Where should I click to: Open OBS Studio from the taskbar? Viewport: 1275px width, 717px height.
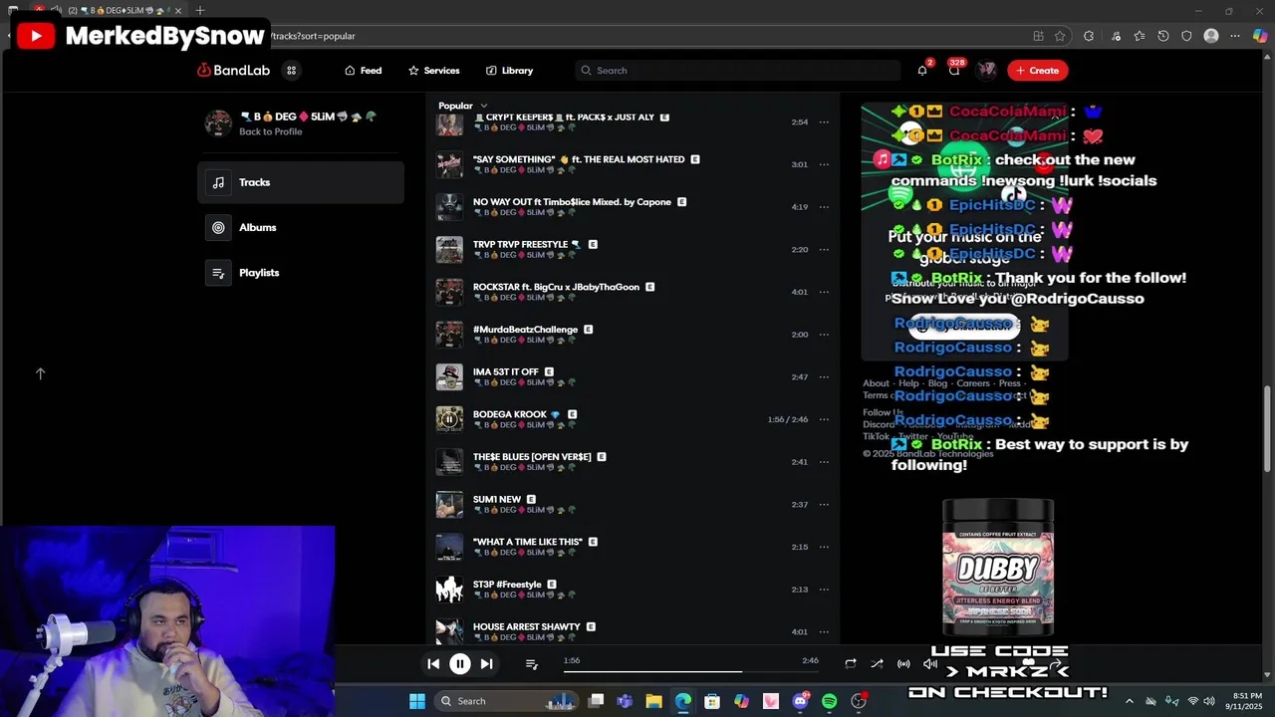[x=859, y=701]
